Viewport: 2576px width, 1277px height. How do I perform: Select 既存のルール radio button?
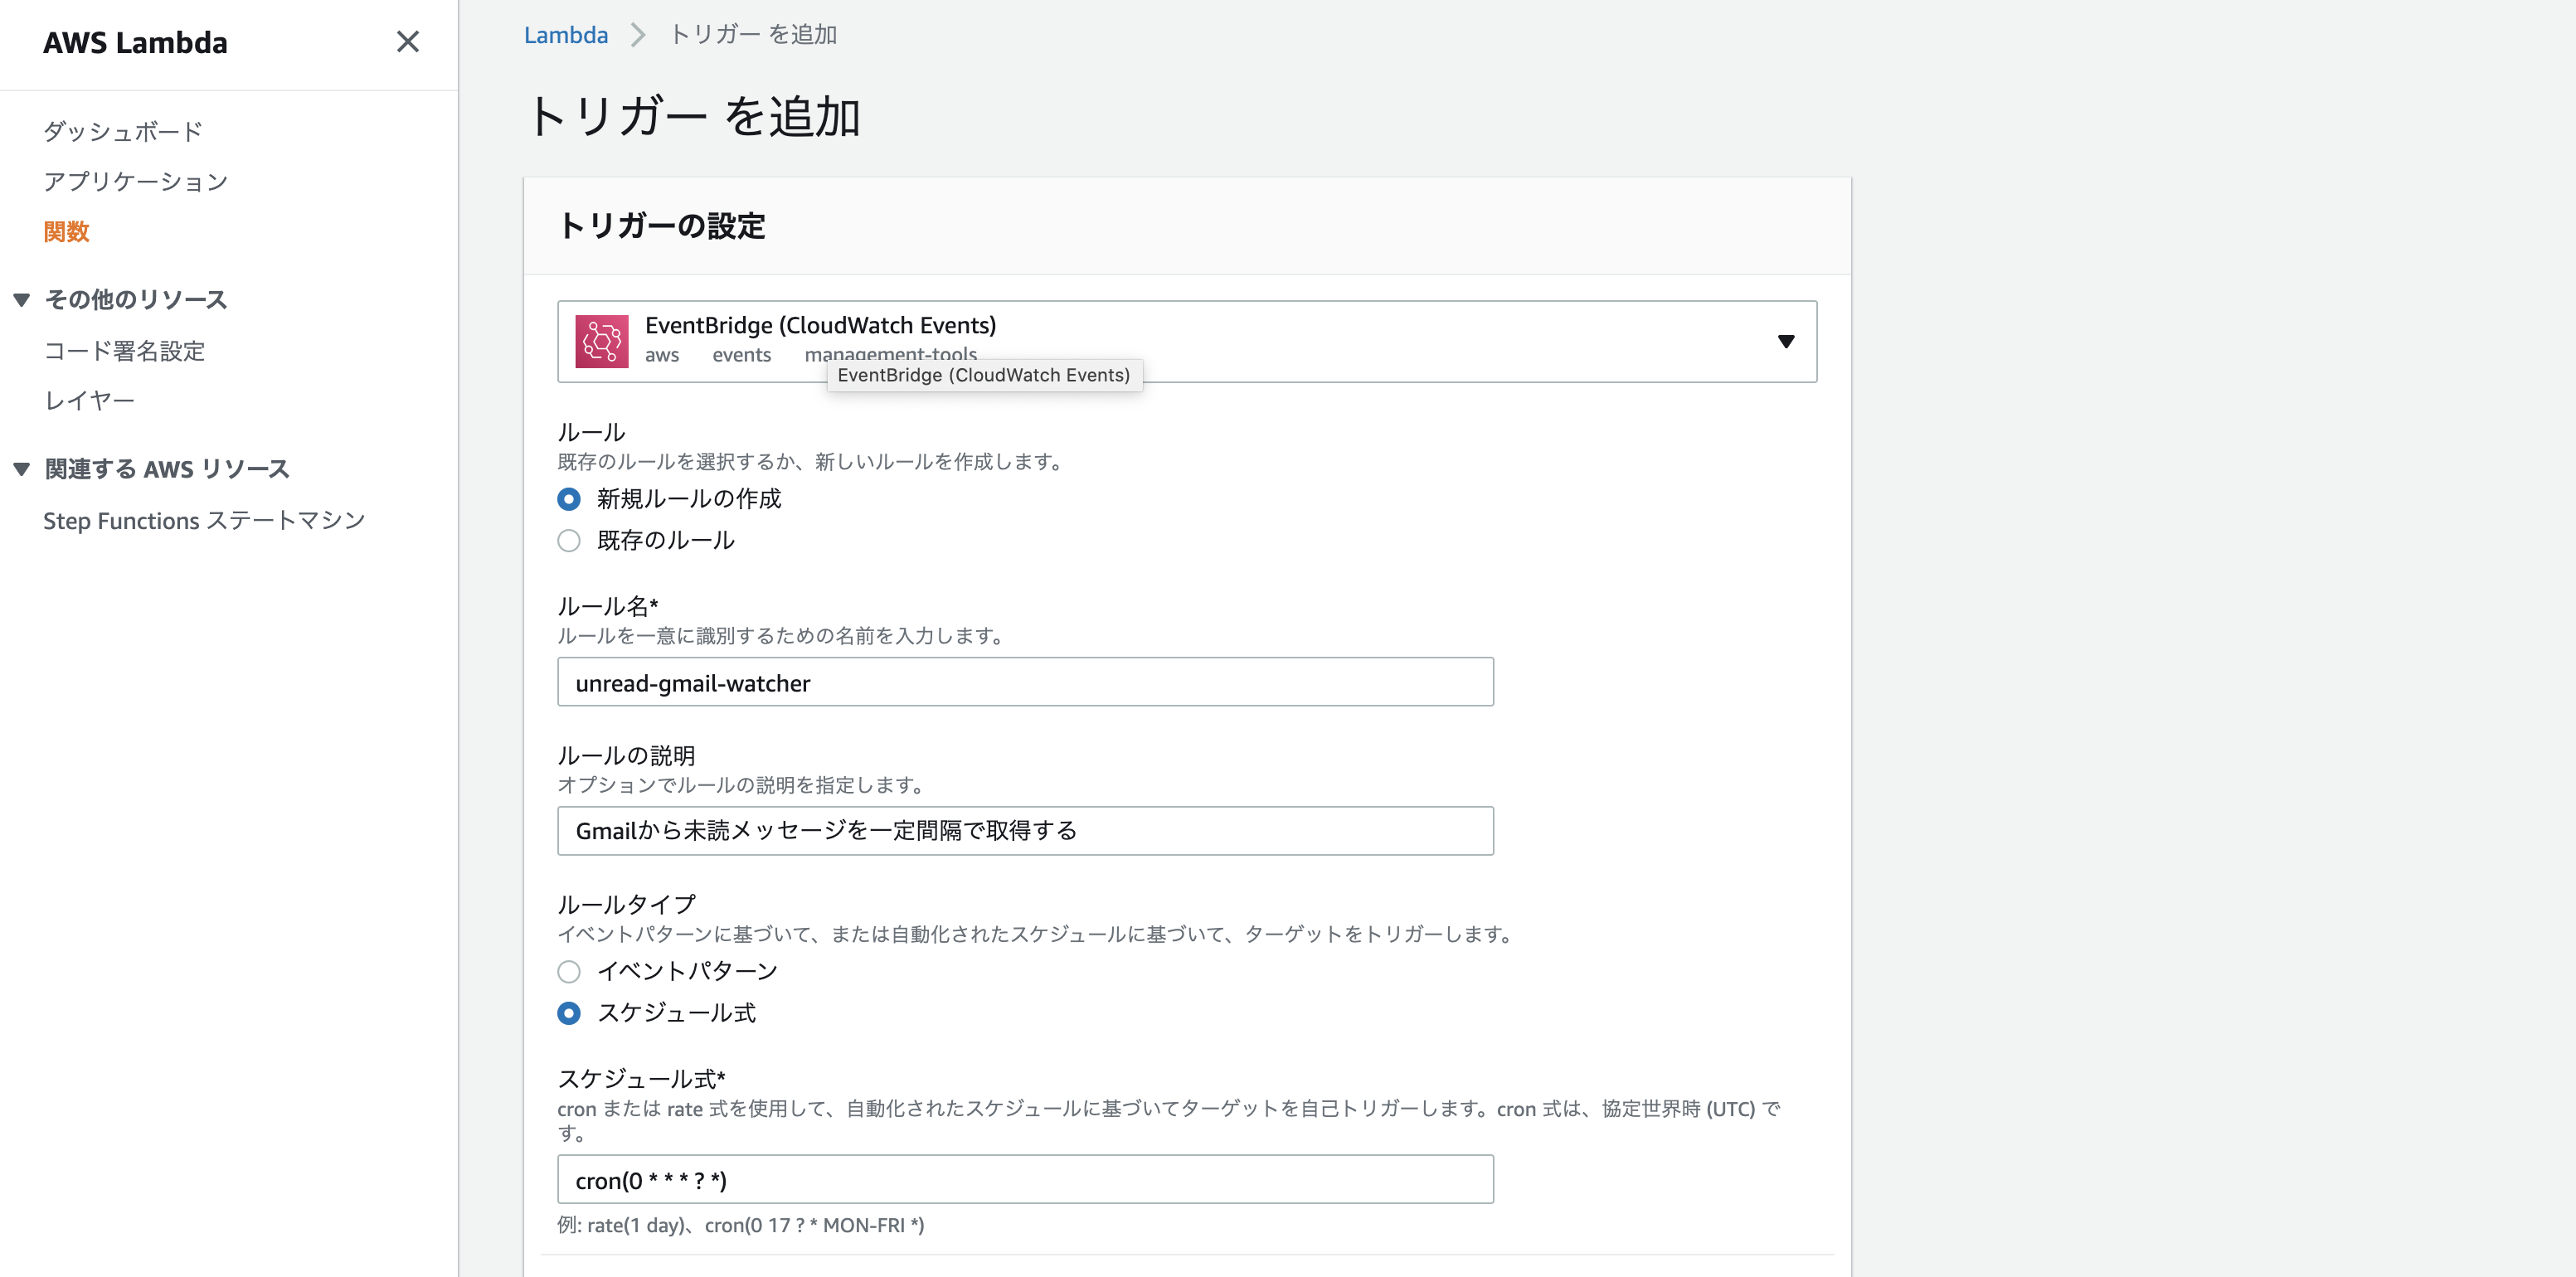click(x=569, y=541)
